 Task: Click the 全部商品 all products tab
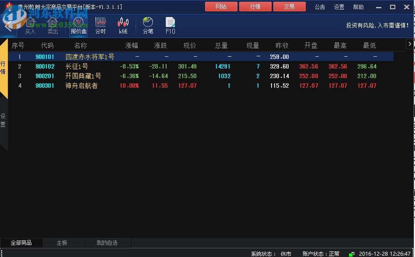point(21,243)
